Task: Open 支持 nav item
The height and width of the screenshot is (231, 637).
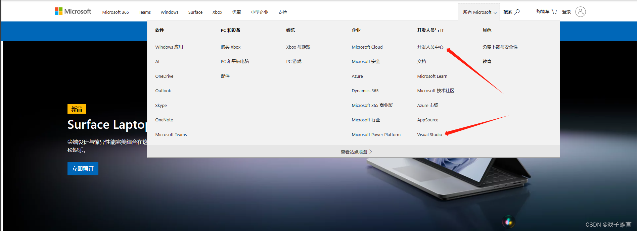Action: [282, 12]
